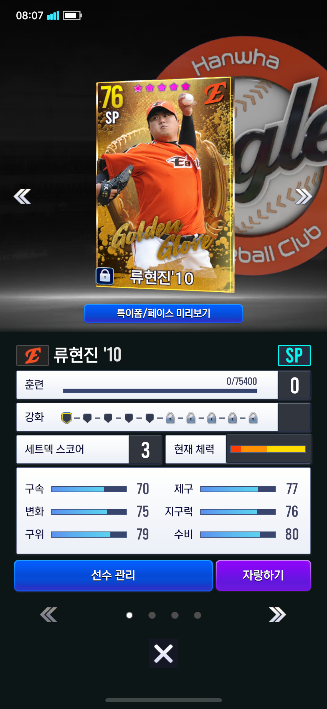Tap the 세트덱 스코어 panel

click(89, 449)
